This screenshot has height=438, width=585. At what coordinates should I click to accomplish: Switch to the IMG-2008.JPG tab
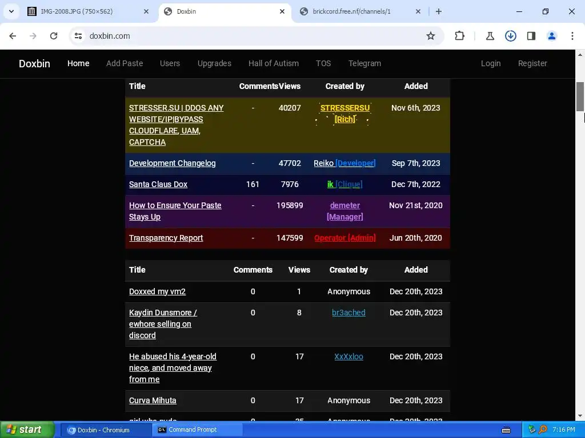coord(89,11)
